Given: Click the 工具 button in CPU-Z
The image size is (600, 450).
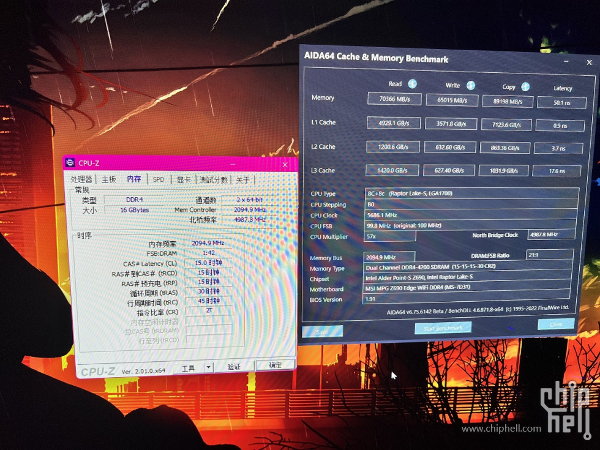Looking at the screenshot, I should pyautogui.click(x=189, y=368).
